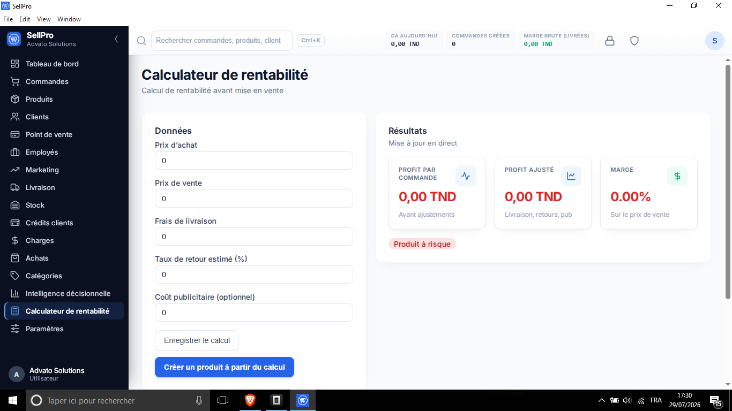
Task: Click the SellPro logo in sidebar header
Action: (13, 39)
